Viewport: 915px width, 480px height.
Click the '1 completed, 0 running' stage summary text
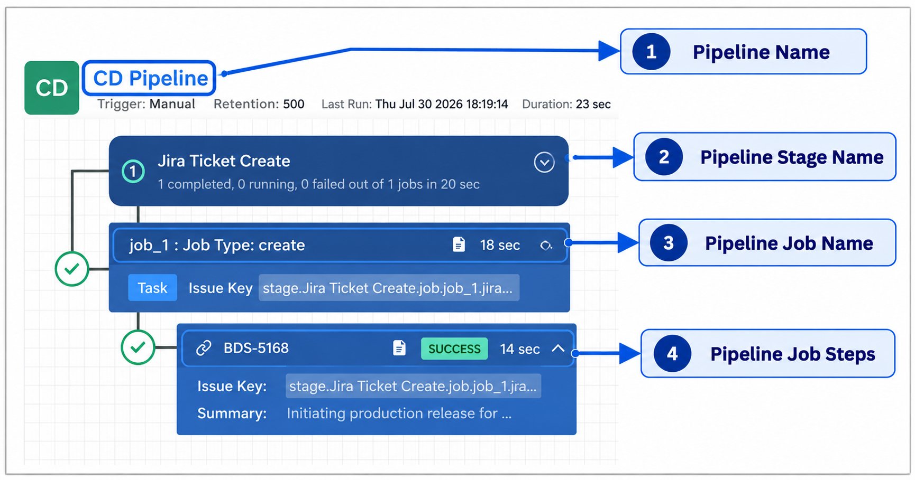(318, 184)
